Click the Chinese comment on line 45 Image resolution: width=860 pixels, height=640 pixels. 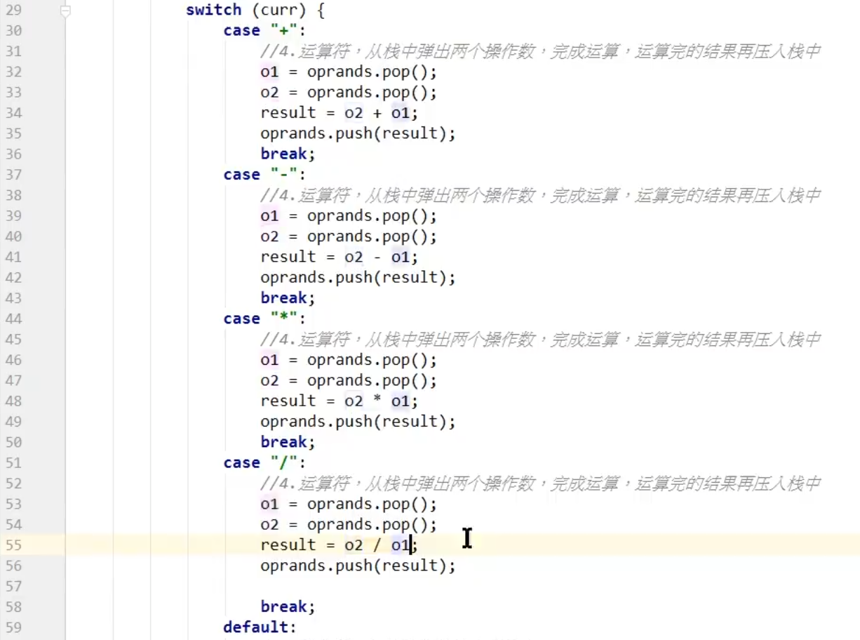540,340
